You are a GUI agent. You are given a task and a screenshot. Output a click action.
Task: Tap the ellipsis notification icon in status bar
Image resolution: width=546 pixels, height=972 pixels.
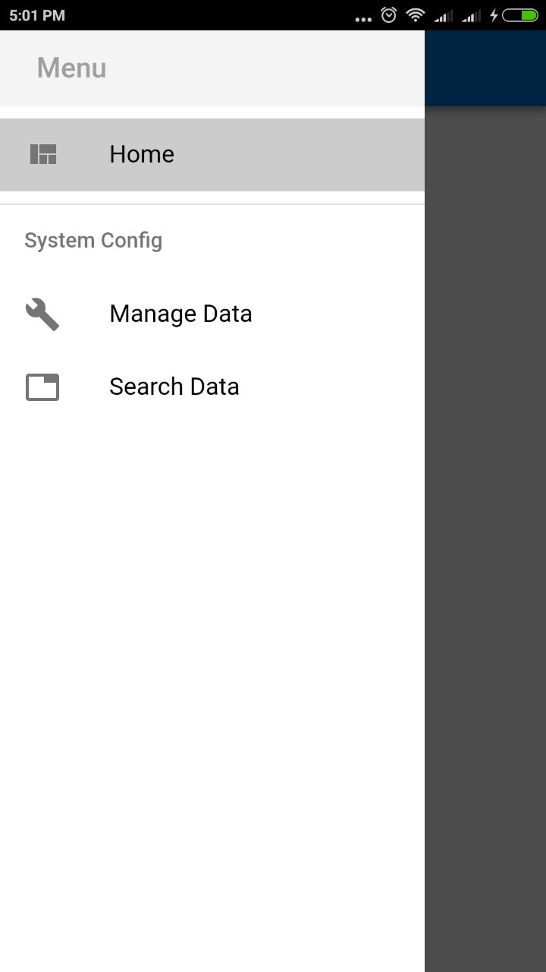(x=362, y=17)
